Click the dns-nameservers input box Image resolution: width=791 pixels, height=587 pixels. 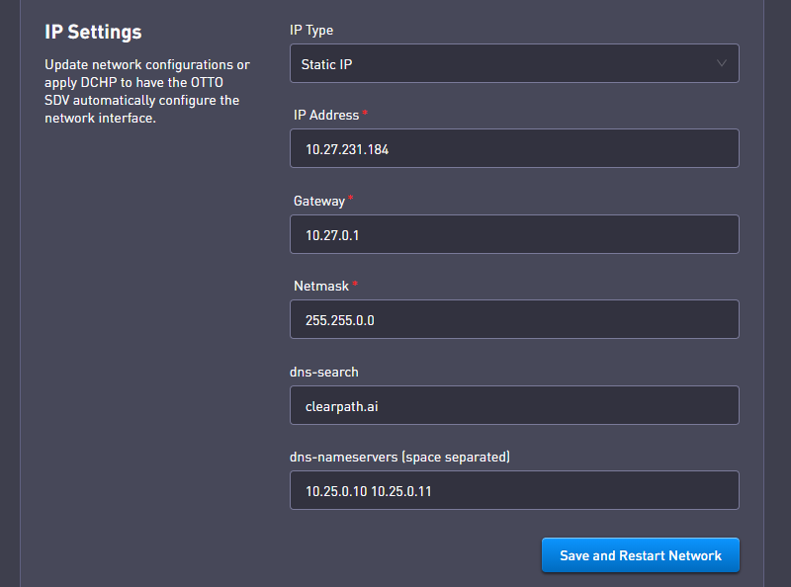pyautogui.click(x=514, y=490)
